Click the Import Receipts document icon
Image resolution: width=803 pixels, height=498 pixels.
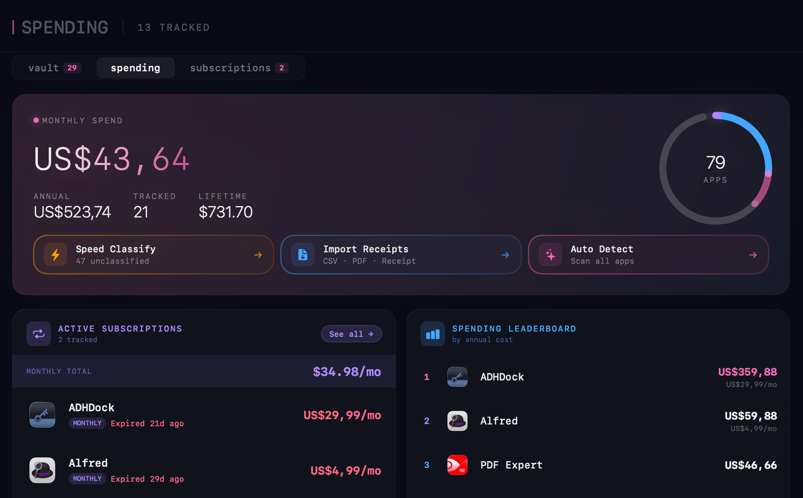coord(303,255)
